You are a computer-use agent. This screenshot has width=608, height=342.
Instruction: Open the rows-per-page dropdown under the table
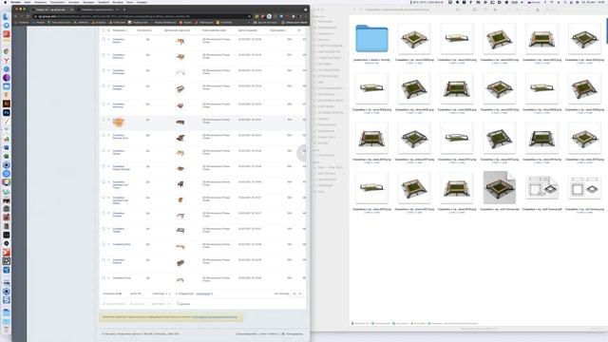tap(297, 294)
